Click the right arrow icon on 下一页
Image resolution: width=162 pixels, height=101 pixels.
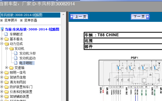click(x=148, y=17)
